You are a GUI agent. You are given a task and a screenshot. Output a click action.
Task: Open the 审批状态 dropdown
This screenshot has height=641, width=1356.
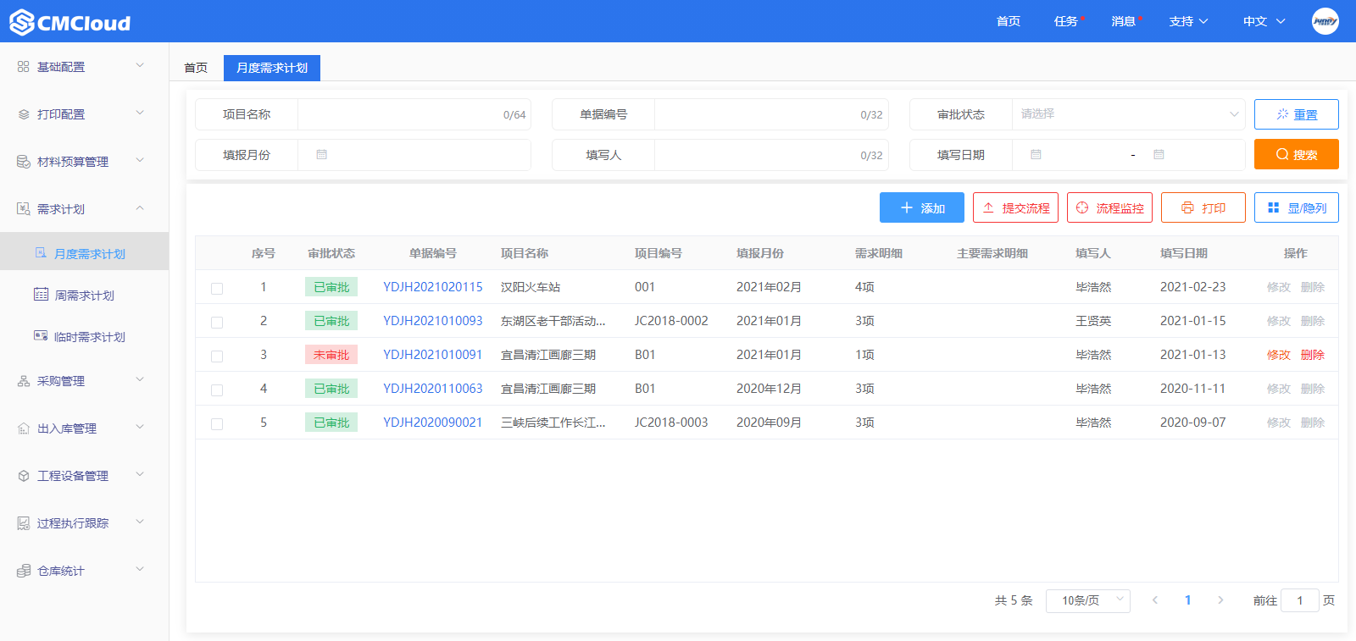[1128, 114]
